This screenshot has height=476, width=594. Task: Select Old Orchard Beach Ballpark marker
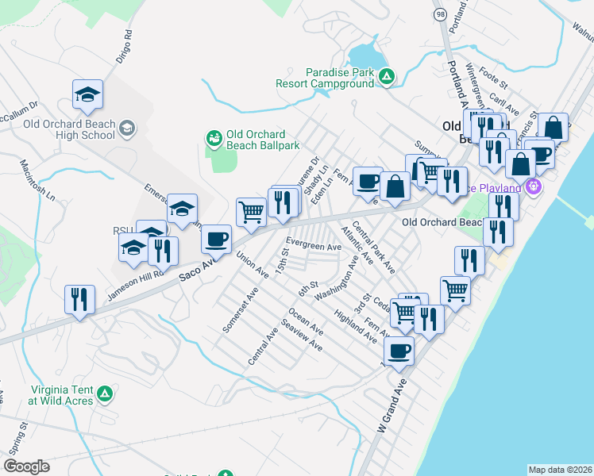point(214,140)
